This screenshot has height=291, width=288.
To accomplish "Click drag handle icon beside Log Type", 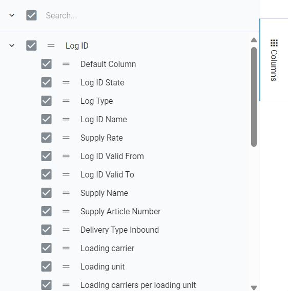I will click(66, 101).
